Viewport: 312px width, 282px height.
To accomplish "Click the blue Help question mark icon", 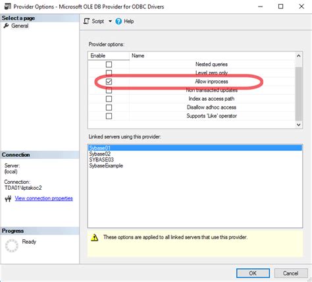I will 118,21.
